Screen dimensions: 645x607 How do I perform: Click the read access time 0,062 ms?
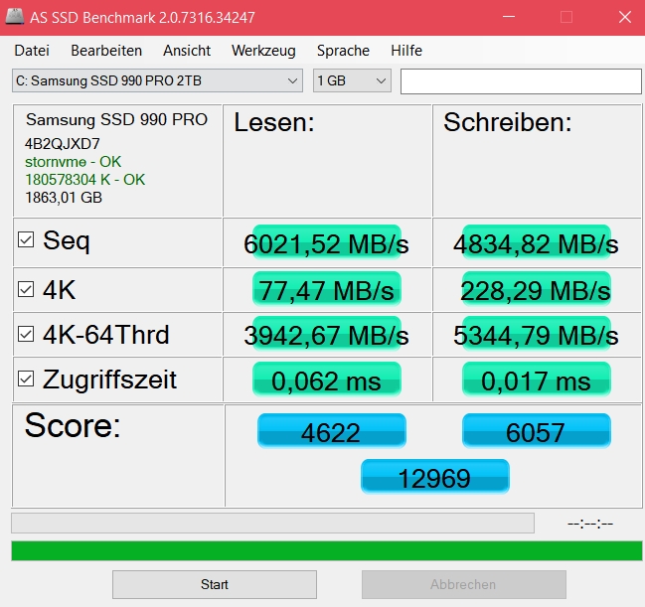tap(326, 379)
